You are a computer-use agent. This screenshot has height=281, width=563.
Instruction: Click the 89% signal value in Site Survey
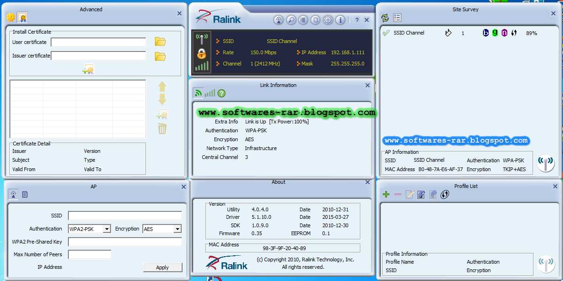tap(532, 33)
